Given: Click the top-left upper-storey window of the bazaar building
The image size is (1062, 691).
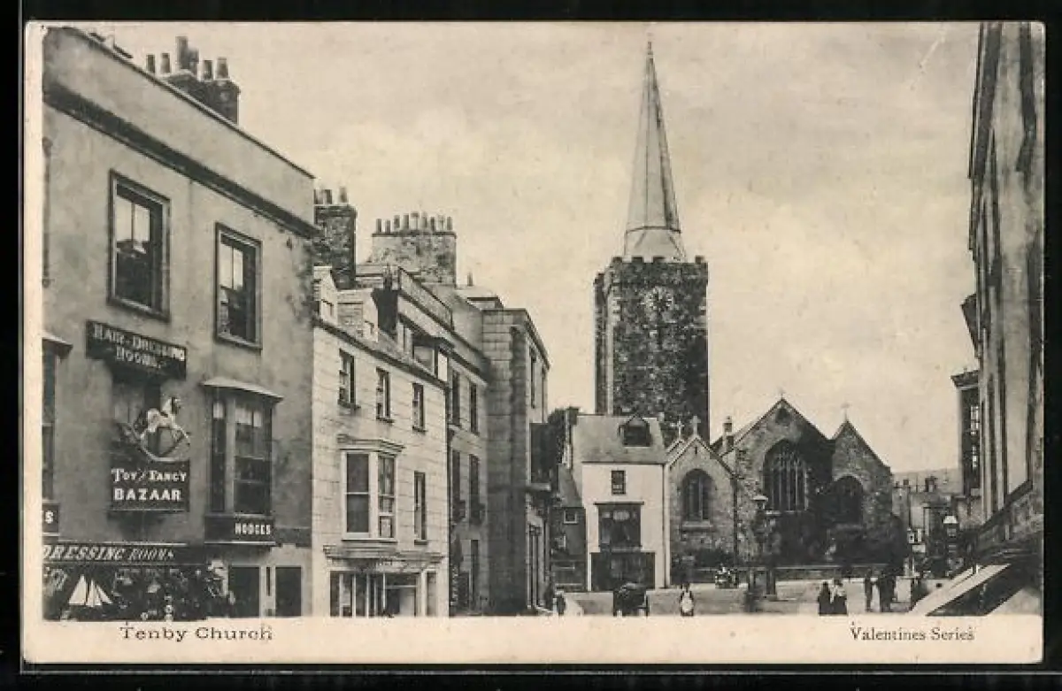Looking at the screenshot, I should (138, 247).
